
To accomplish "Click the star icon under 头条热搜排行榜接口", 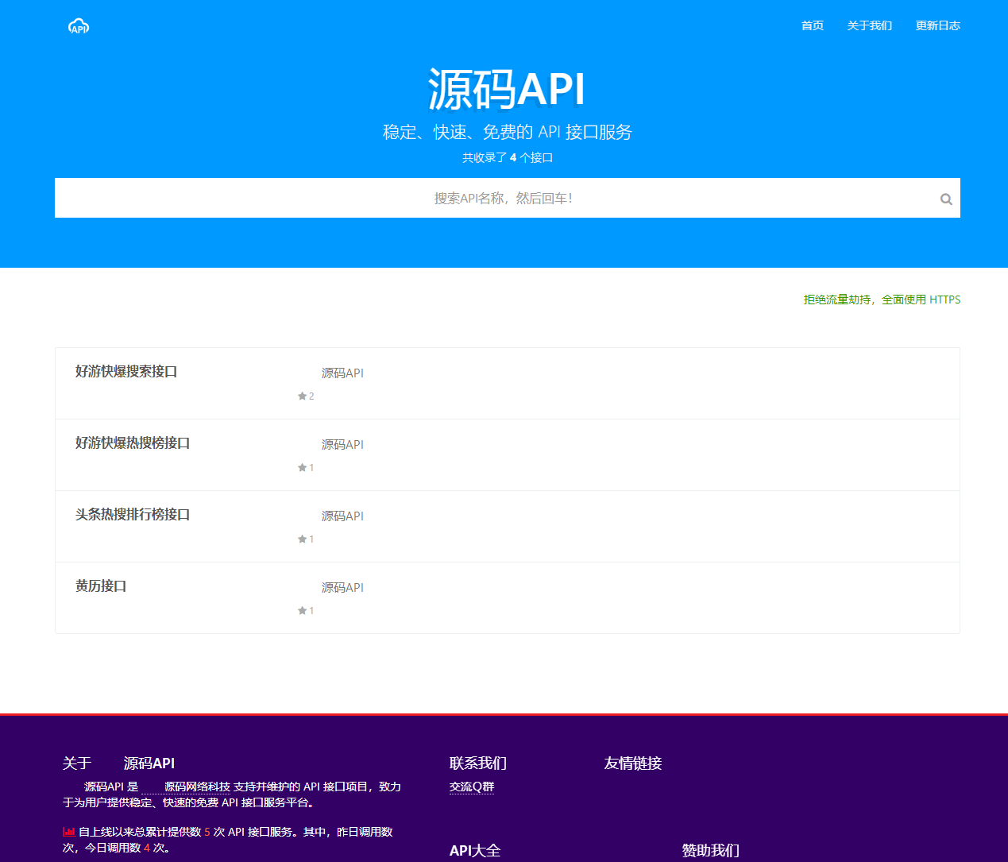I will [303, 539].
